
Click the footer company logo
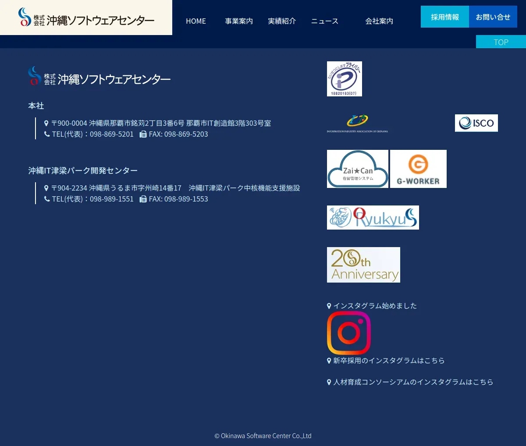(x=99, y=76)
